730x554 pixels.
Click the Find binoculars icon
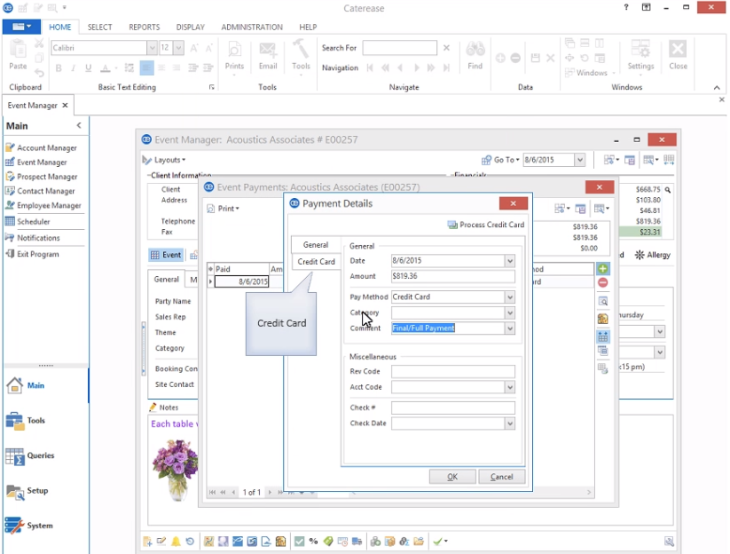tap(475, 53)
